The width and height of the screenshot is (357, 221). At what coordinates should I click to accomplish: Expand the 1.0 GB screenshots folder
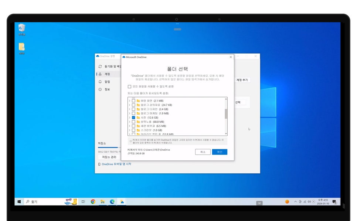click(x=130, y=130)
